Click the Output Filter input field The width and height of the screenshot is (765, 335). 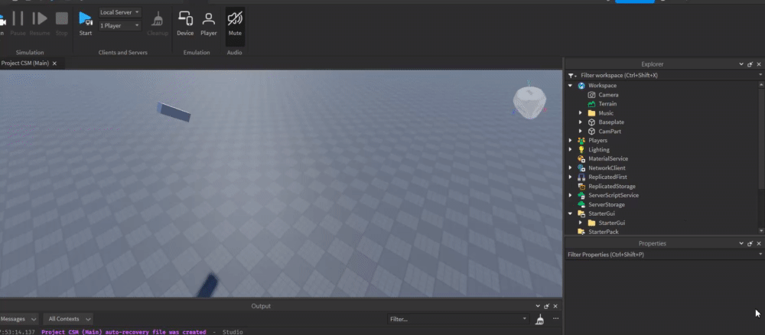click(458, 319)
